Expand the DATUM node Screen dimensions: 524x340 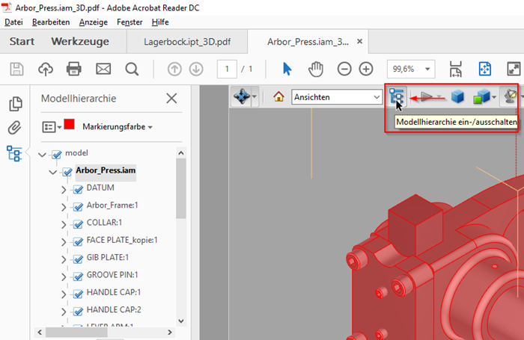(x=64, y=190)
